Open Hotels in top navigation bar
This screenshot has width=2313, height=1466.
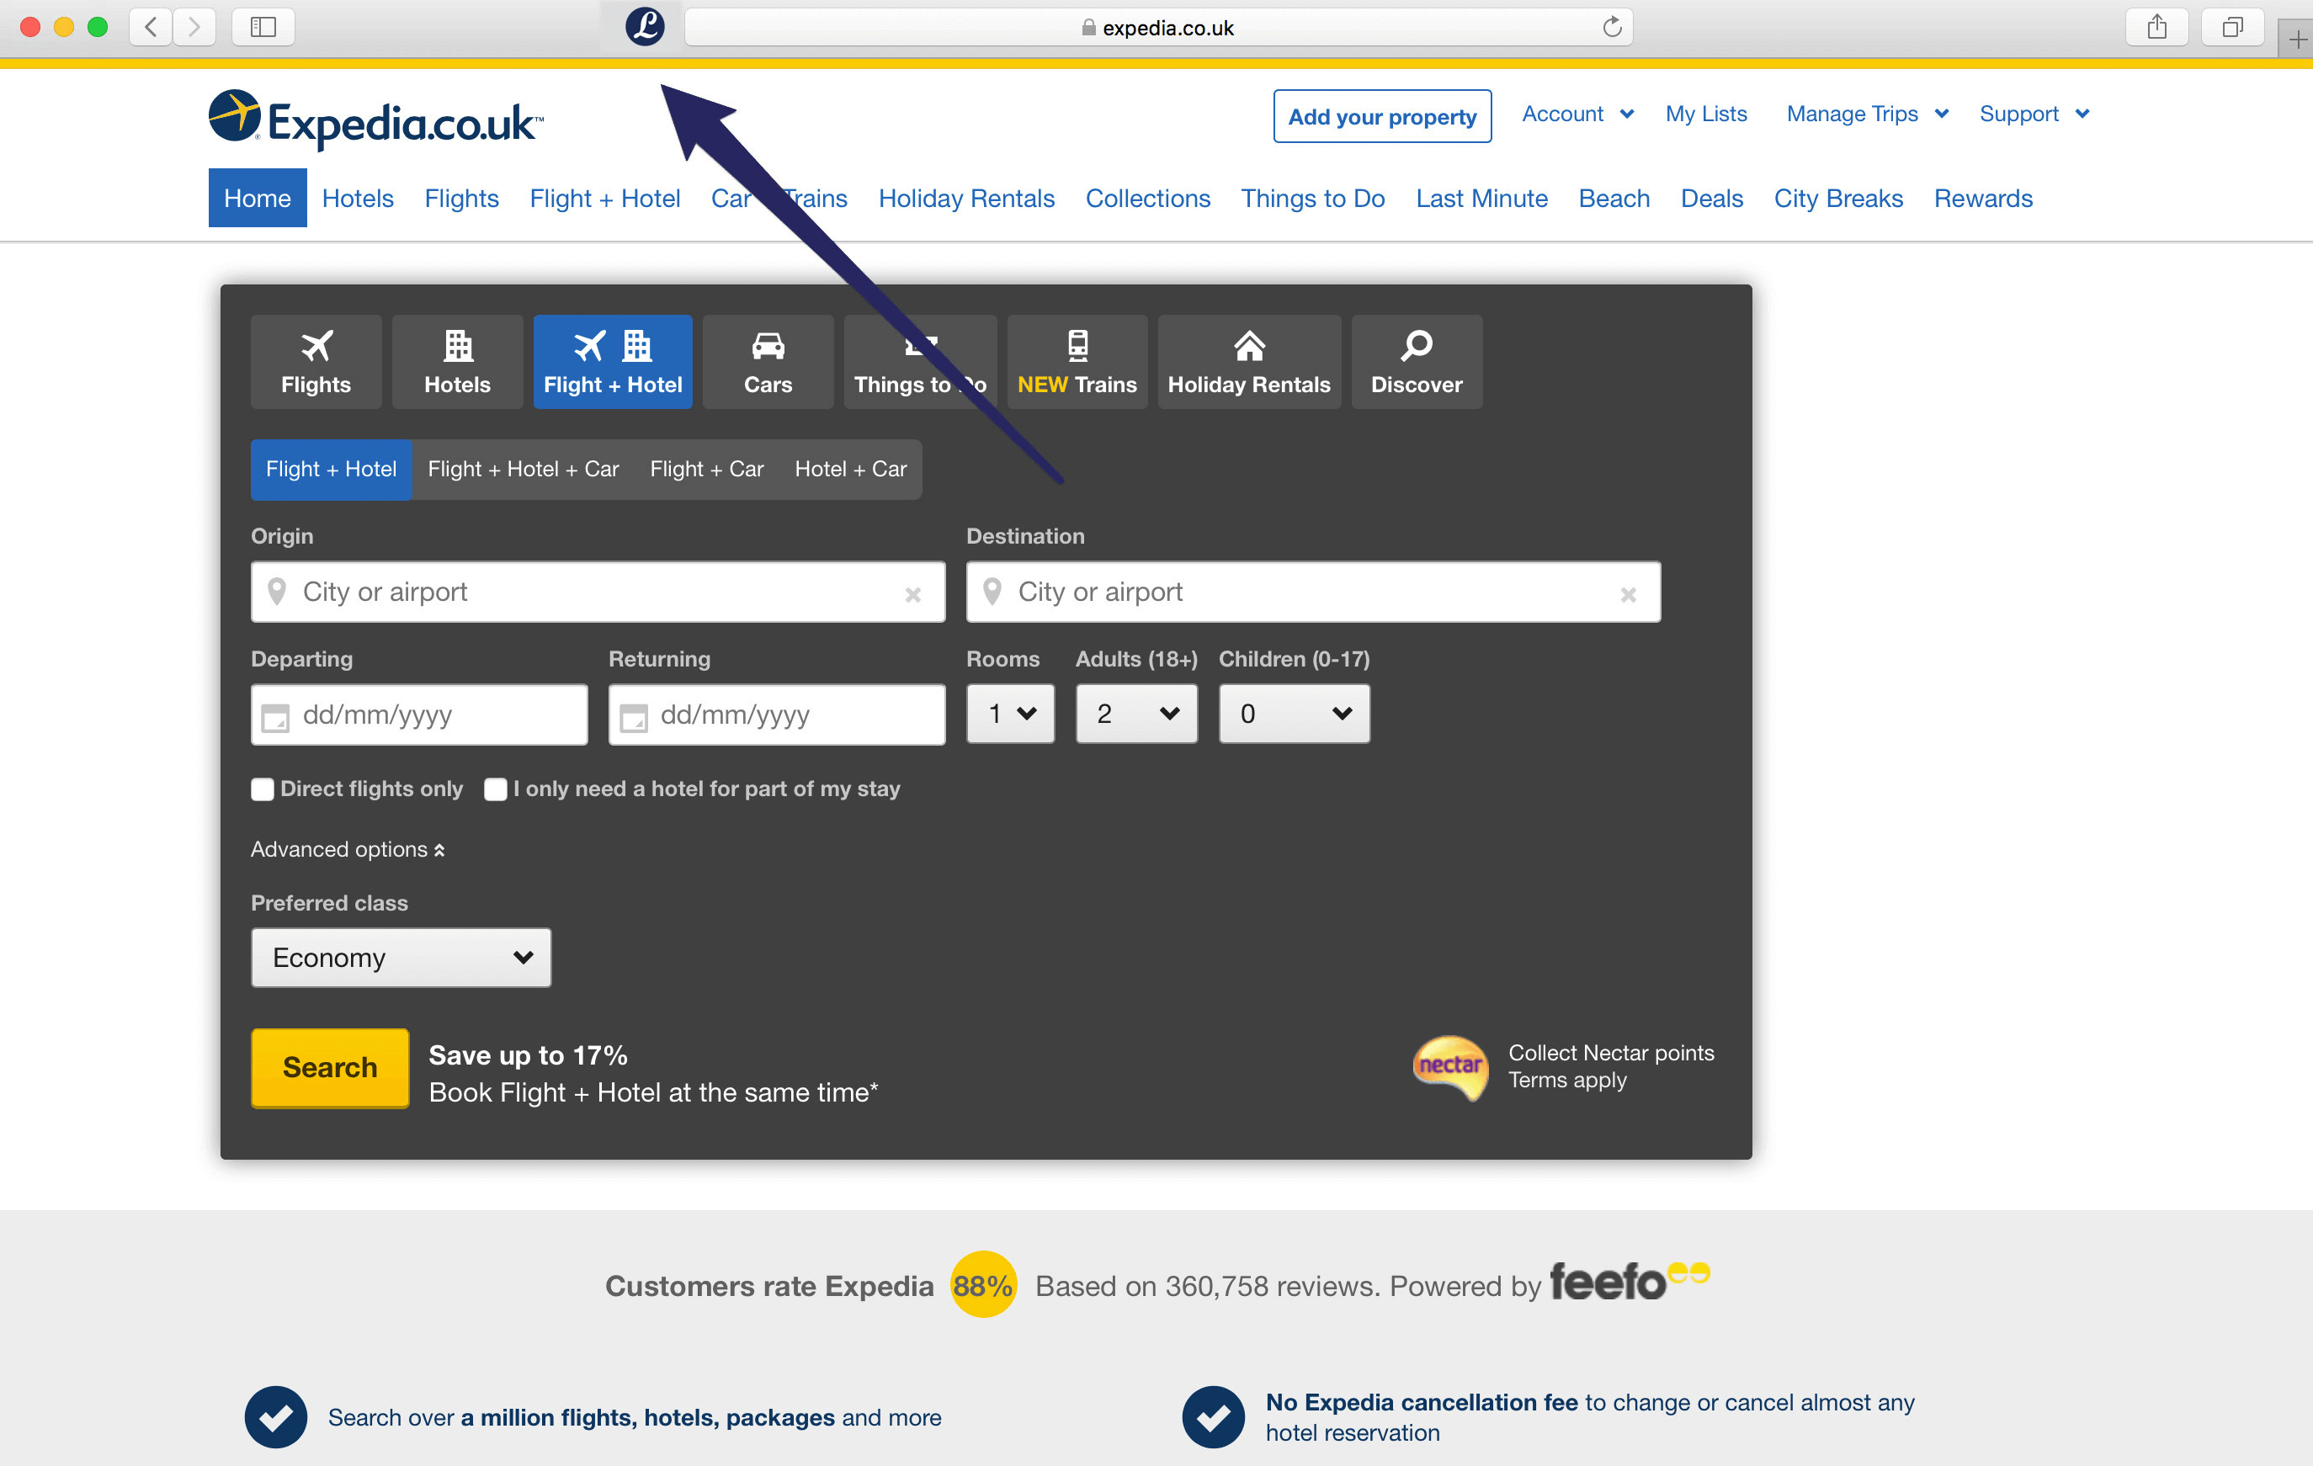pyautogui.click(x=358, y=198)
